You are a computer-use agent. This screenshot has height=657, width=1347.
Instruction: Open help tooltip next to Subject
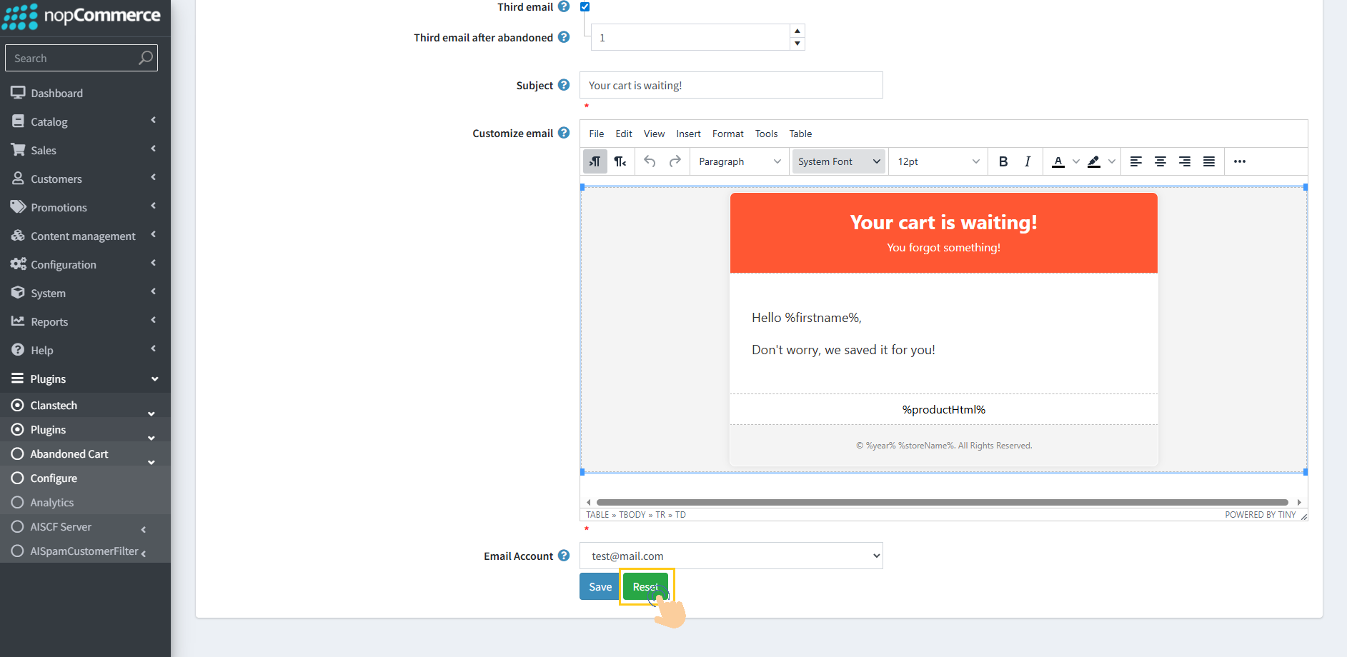coord(564,85)
